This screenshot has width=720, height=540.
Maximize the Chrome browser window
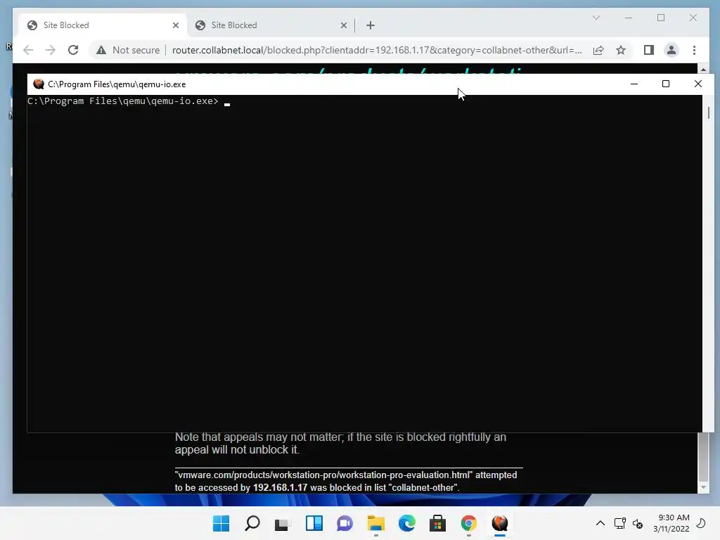point(661,18)
